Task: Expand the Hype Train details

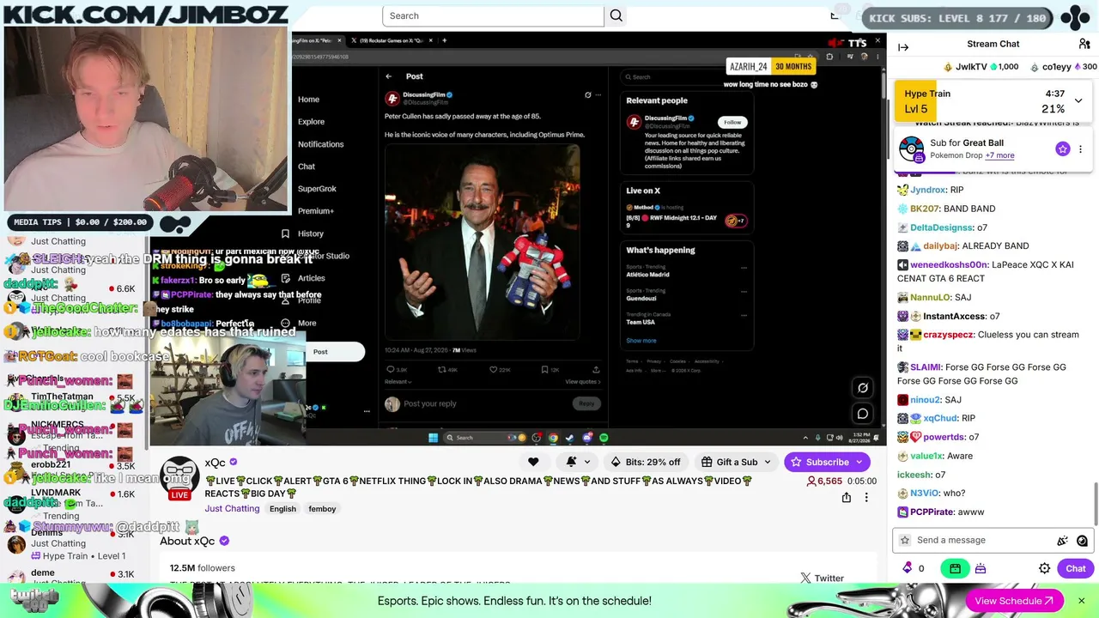Action: (1078, 100)
